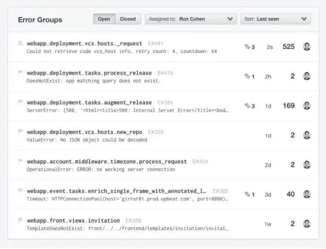Switch to the Closed error groups tab
The height and width of the screenshot is (249, 326).
click(x=128, y=19)
